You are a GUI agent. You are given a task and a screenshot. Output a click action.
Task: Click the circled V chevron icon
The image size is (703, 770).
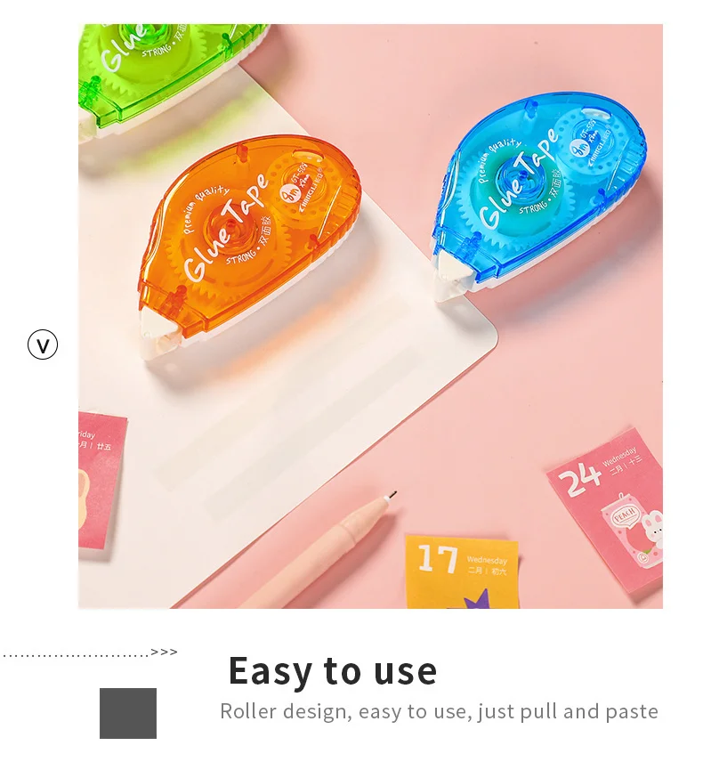pyautogui.click(x=43, y=344)
